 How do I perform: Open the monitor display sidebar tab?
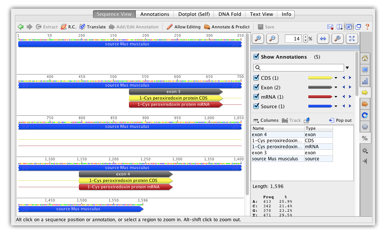point(365,70)
